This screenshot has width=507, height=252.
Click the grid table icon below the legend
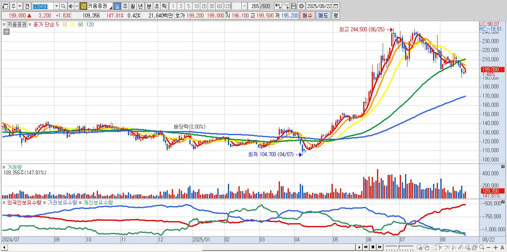(x=6, y=32)
